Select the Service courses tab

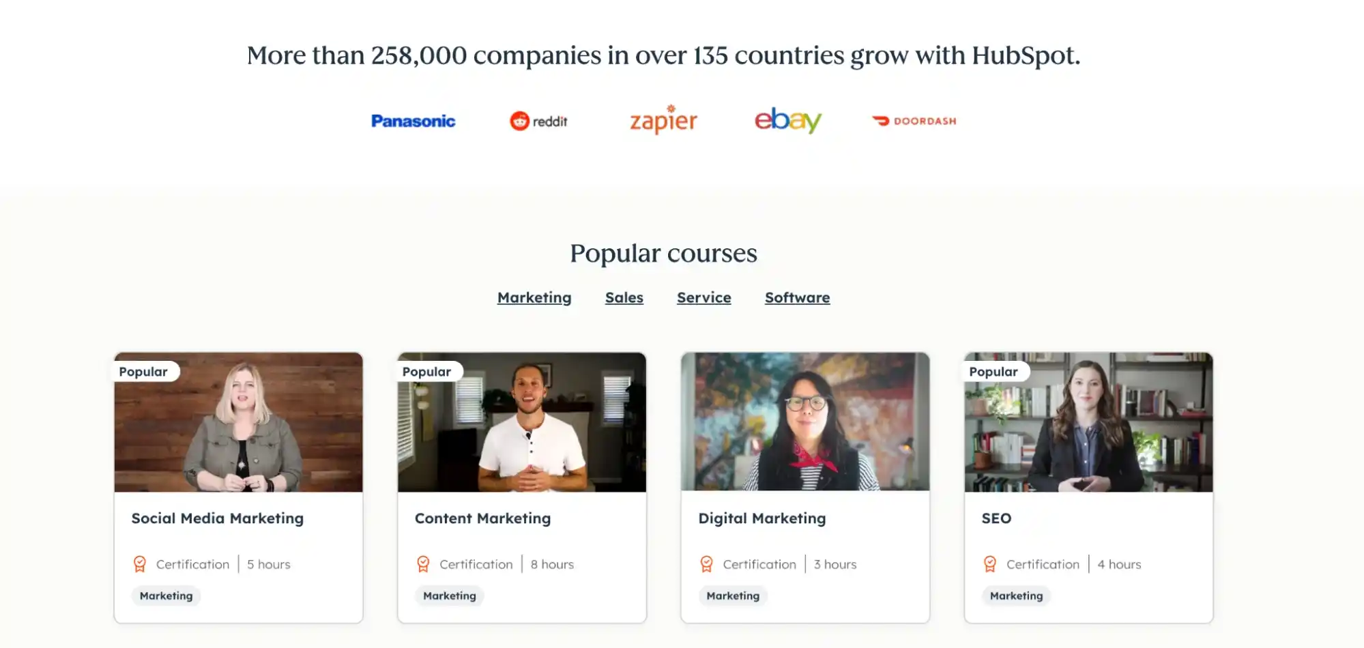[x=703, y=297]
